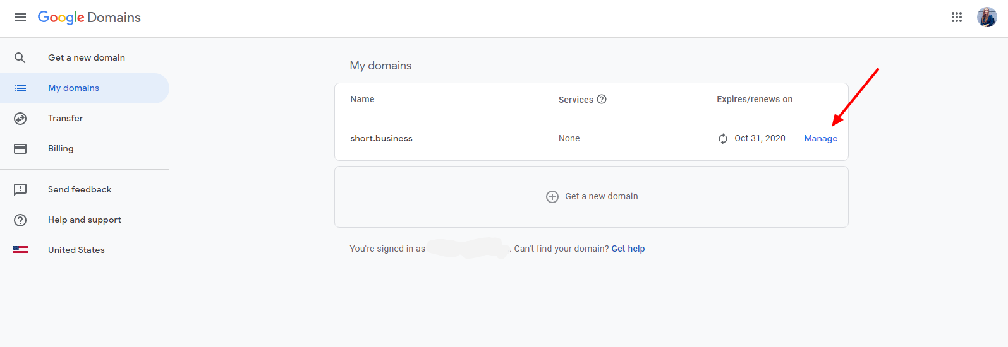Open the Google apps grid
This screenshot has width=1008, height=347.
point(957,17)
